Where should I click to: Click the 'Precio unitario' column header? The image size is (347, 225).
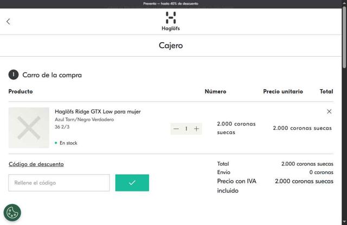283,91
